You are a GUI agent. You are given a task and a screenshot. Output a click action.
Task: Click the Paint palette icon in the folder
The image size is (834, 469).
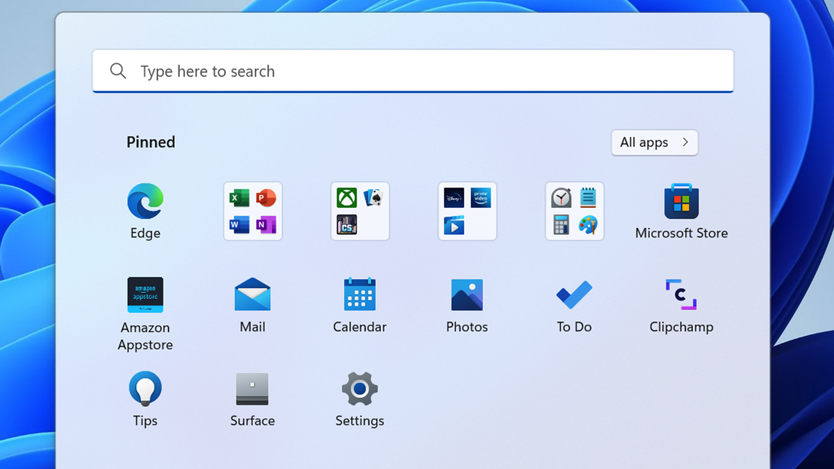[588, 224]
